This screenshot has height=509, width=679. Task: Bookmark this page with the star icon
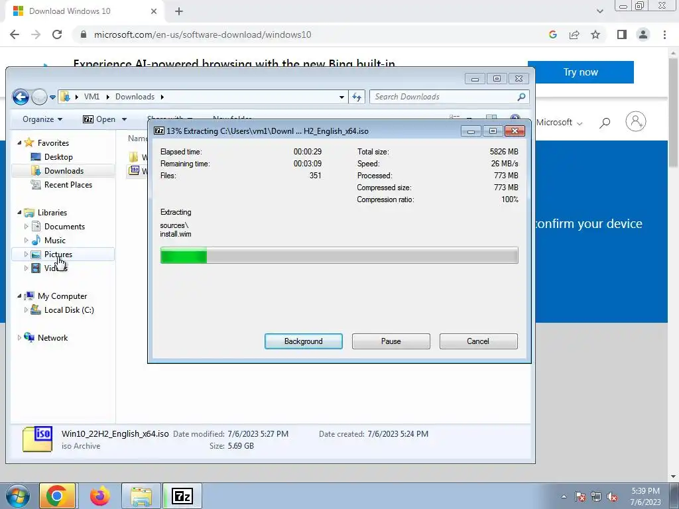pyautogui.click(x=595, y=34)
